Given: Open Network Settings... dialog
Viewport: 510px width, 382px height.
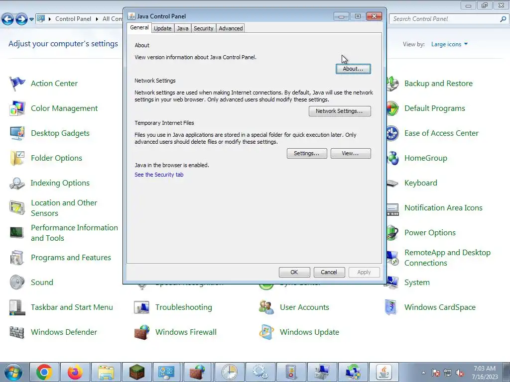Looking at the screenshot, I should [340, 111].
